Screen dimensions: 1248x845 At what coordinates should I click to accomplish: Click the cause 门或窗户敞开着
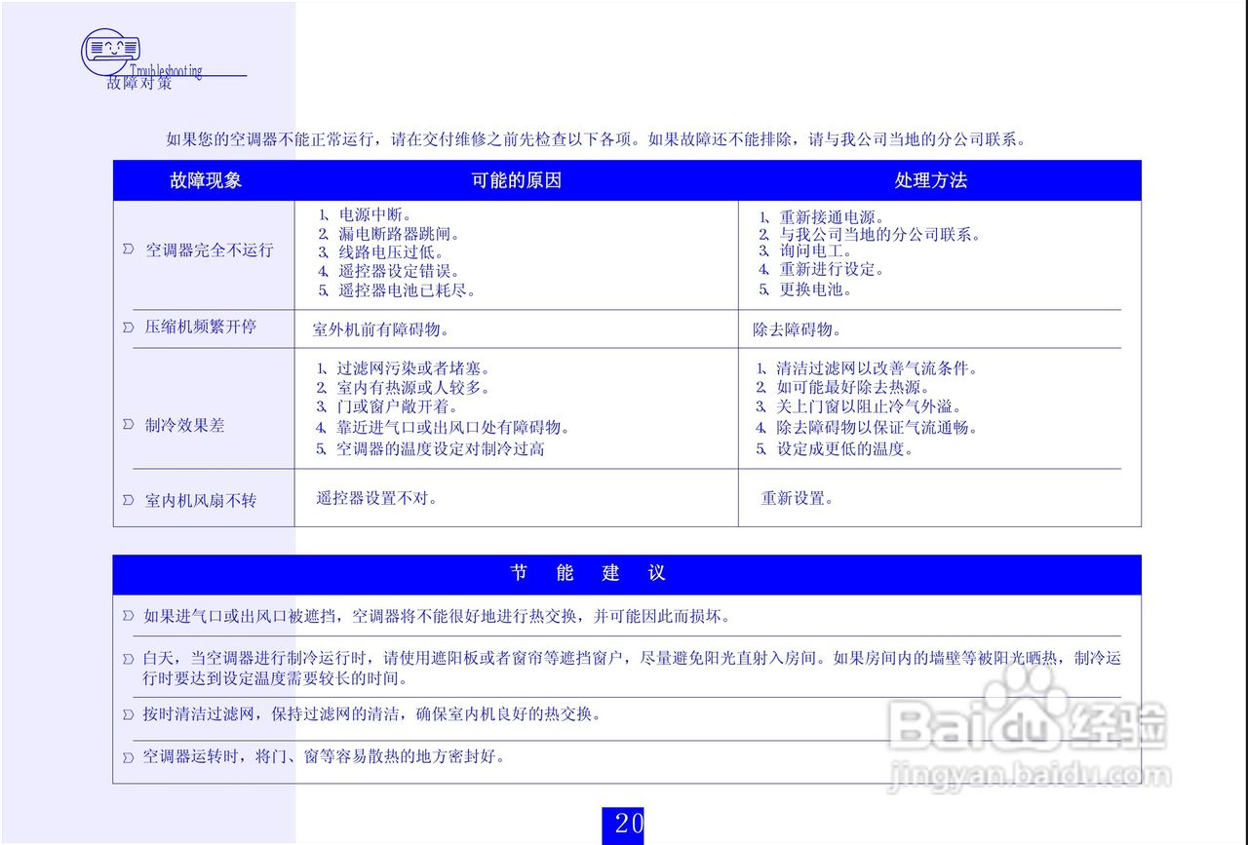tap(388, 407)
